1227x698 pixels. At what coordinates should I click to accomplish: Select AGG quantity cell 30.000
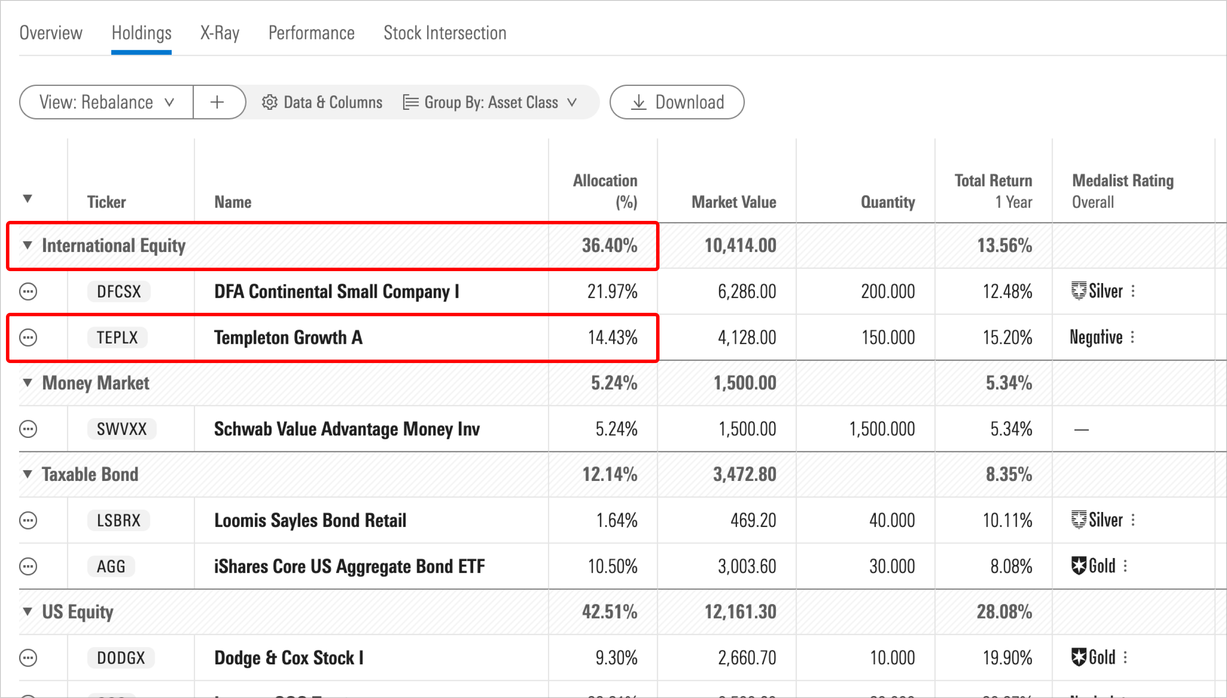[892, 566]
